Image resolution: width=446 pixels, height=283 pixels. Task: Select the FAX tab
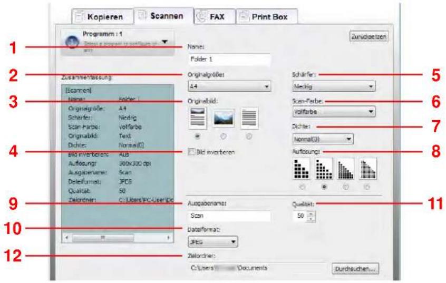(x=215, y=16)
